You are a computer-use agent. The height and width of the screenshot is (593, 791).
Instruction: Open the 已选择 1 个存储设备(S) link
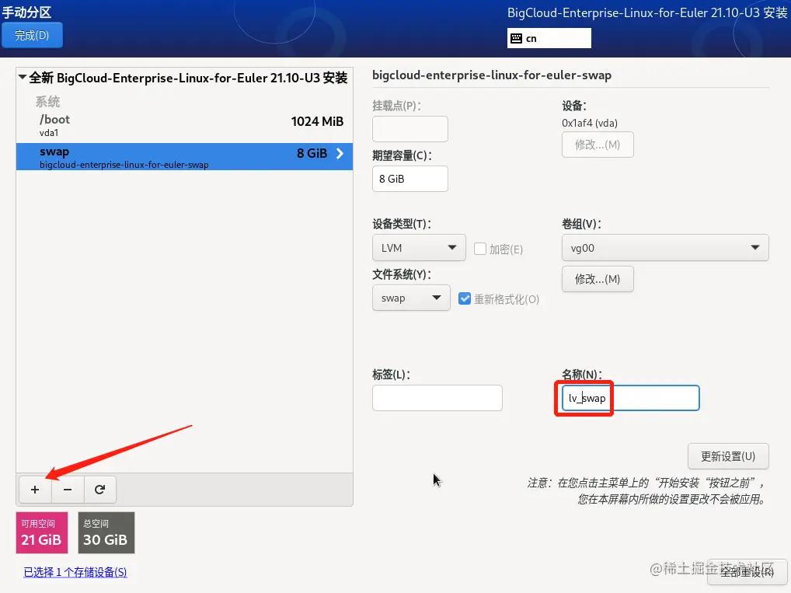click(75, 572)
